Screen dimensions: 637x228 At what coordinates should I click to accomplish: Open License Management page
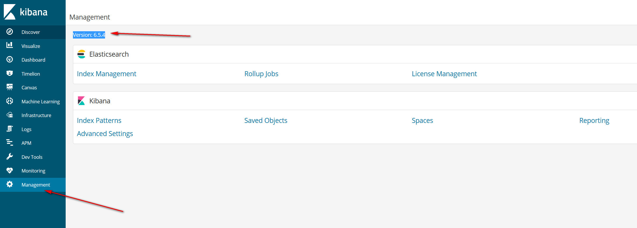(x=444, y=74)
